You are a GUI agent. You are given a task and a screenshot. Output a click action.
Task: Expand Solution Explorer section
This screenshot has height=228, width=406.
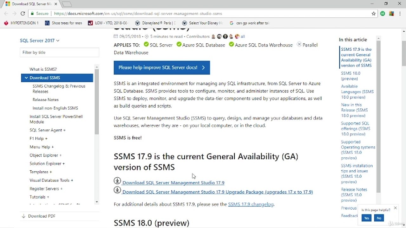(47, 163)
